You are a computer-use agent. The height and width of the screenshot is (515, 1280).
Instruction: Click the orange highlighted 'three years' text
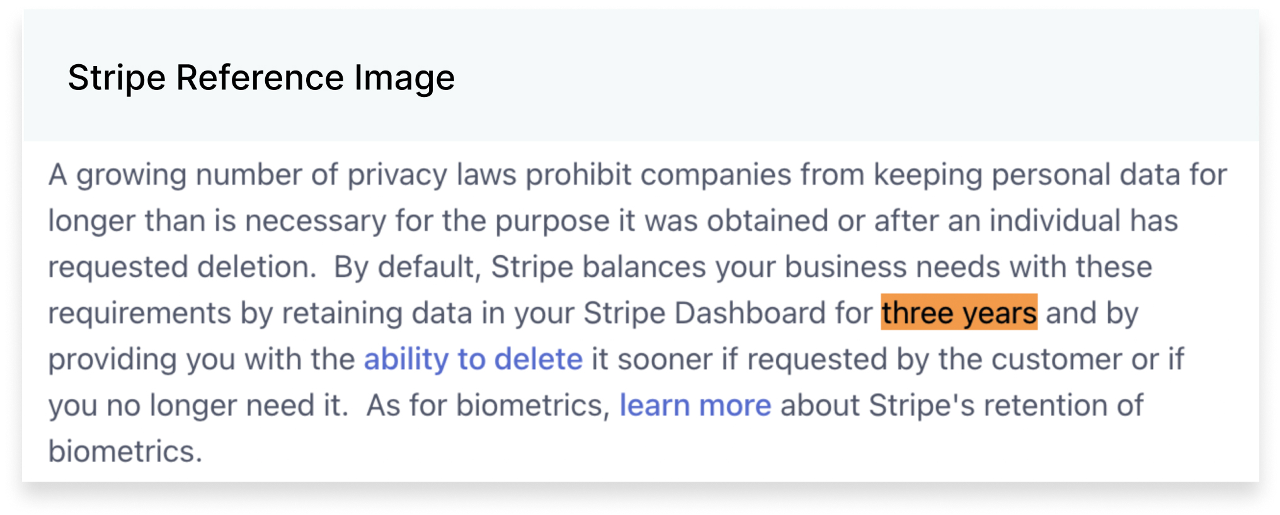click(959, 313)
